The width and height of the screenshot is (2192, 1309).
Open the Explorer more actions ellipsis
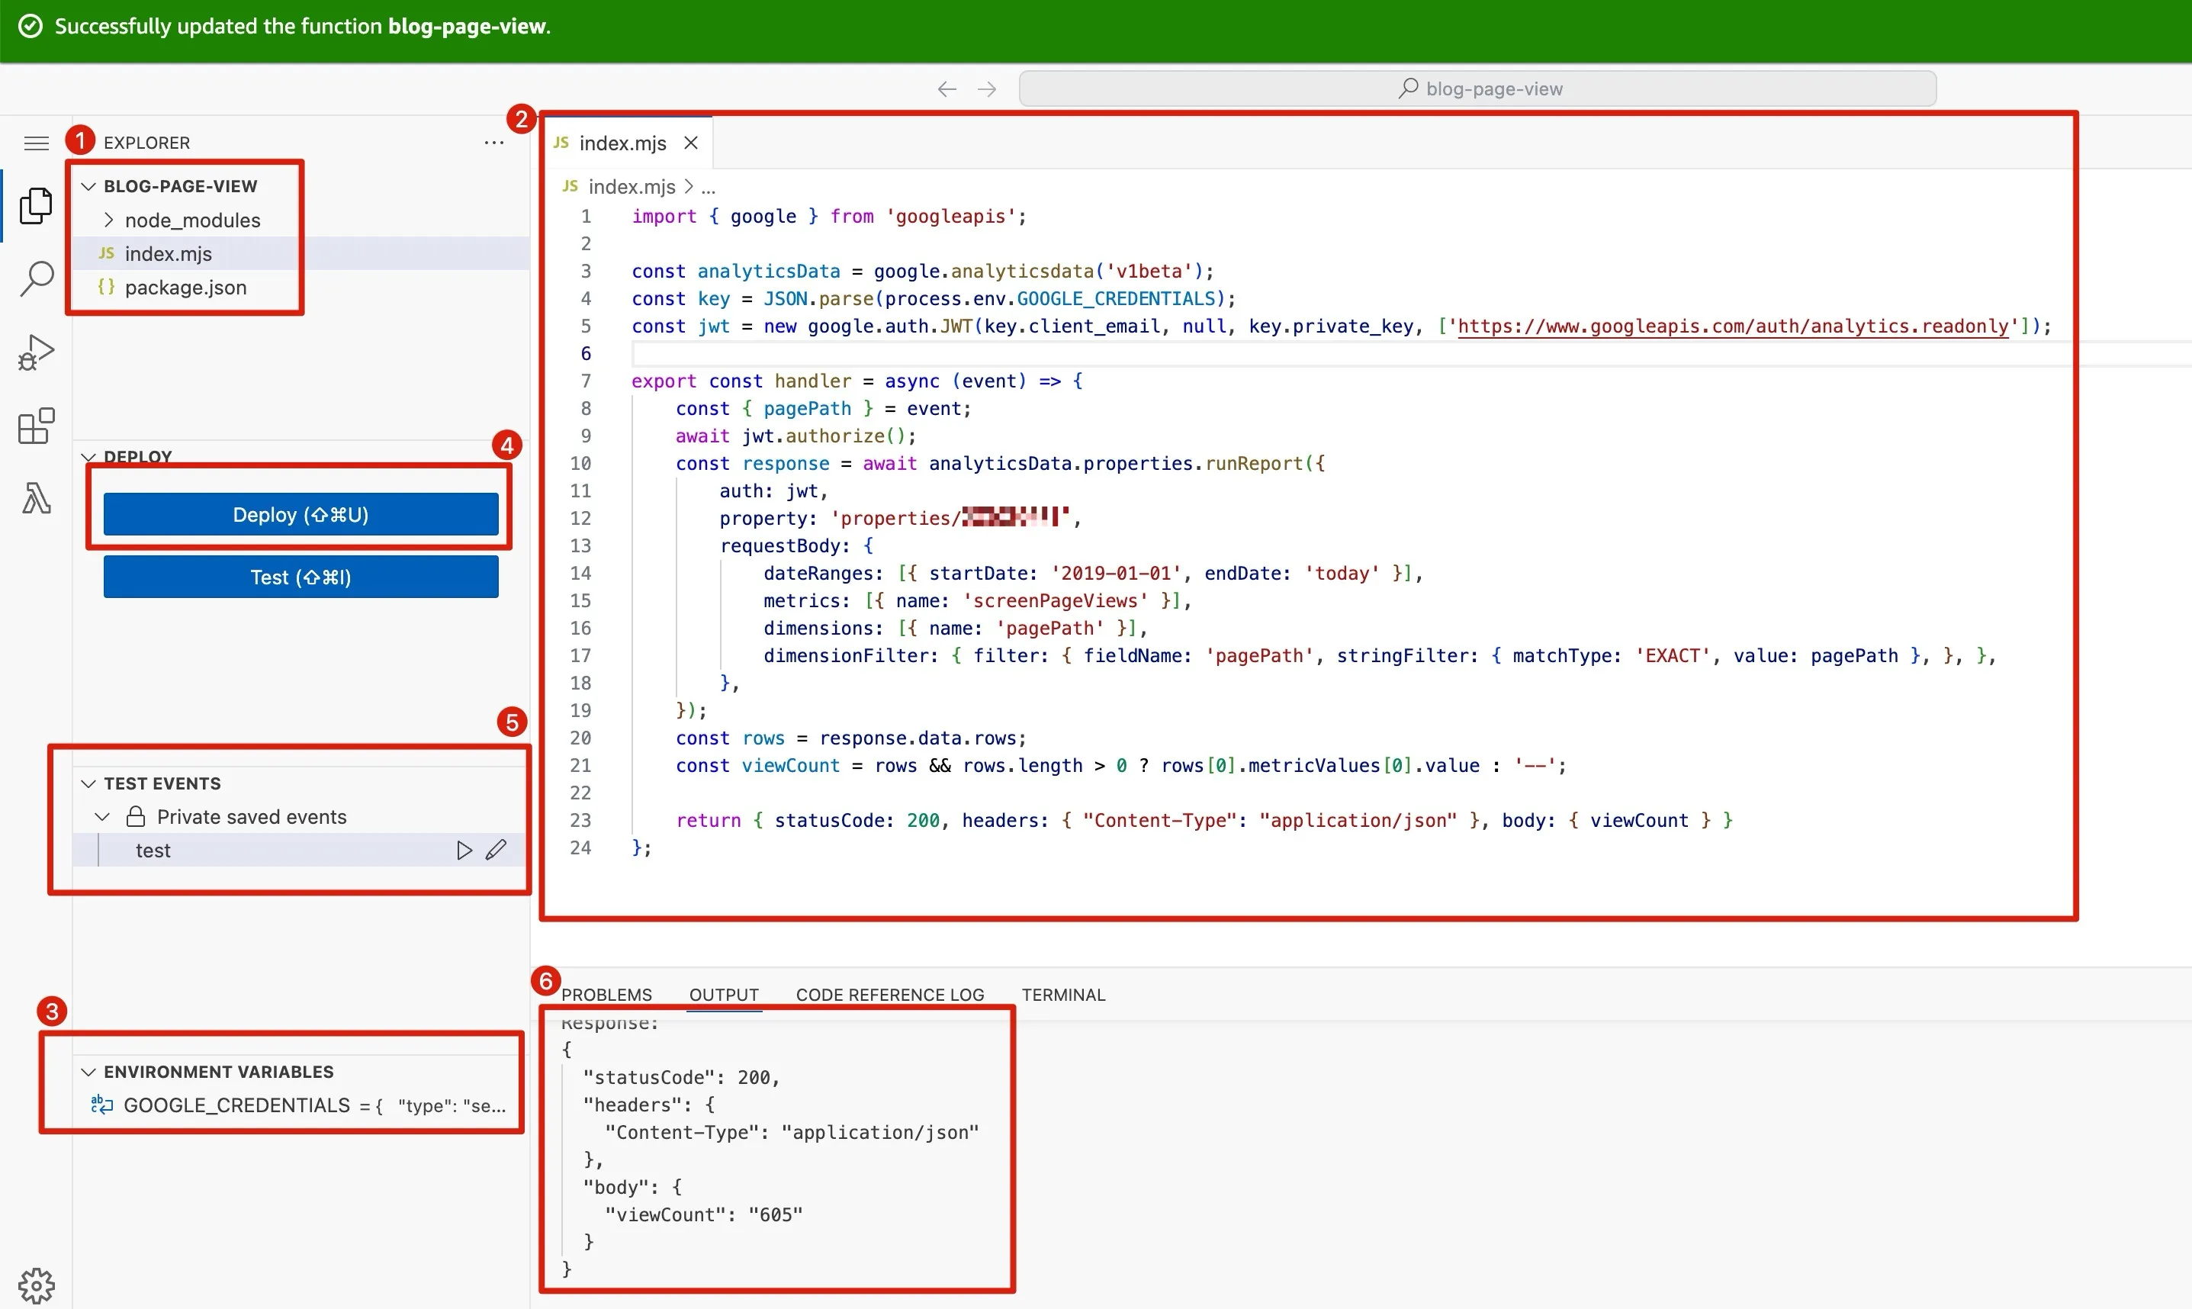tap(493, 143)
